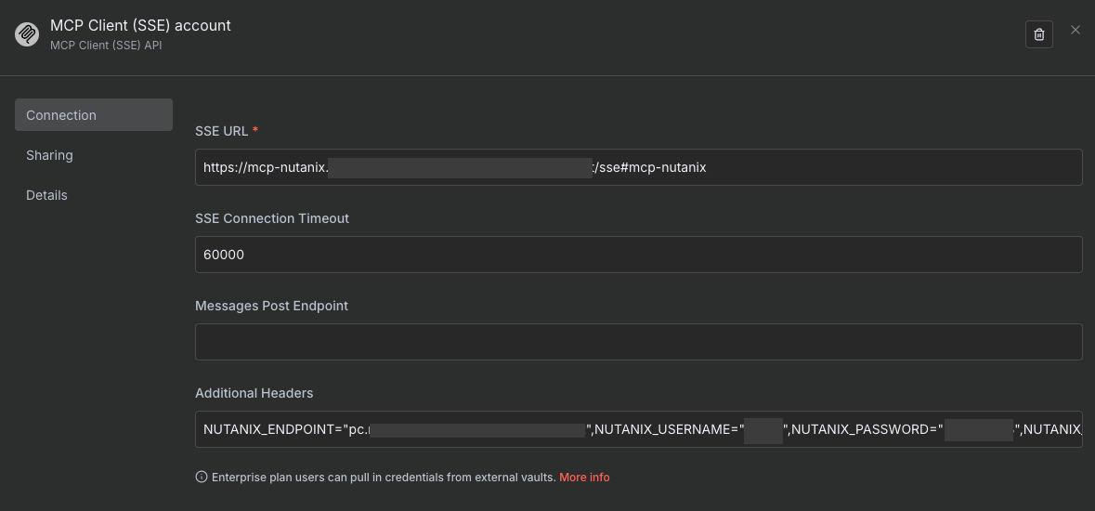Screen dimensions: 1095x511
Task: Delete the credential with the trash icon
Action: [x=1038, y=34]
